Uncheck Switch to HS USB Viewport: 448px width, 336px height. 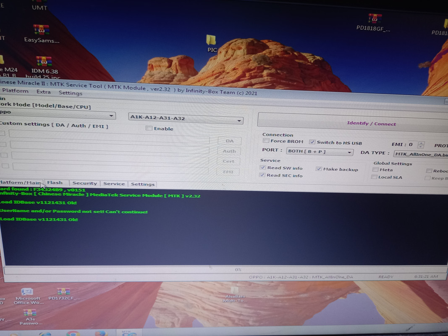pos(312,142)
